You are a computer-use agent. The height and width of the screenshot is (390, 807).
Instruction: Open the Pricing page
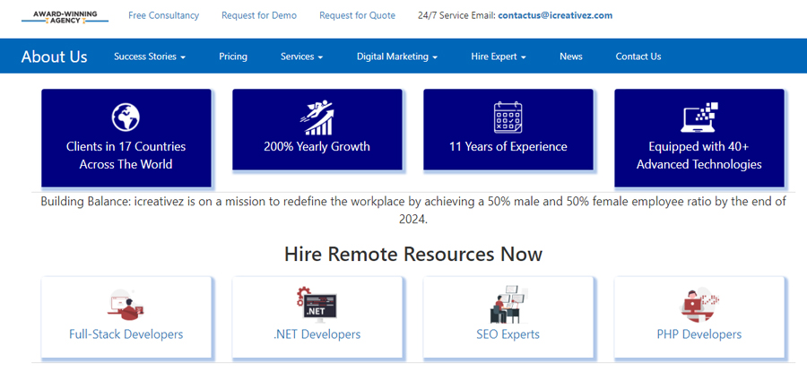click(x=232, y=56)
